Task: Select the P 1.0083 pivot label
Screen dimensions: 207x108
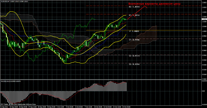Action: (x=134, y=31)
